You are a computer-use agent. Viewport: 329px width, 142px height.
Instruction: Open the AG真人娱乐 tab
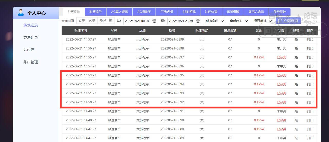pos(119,12)
